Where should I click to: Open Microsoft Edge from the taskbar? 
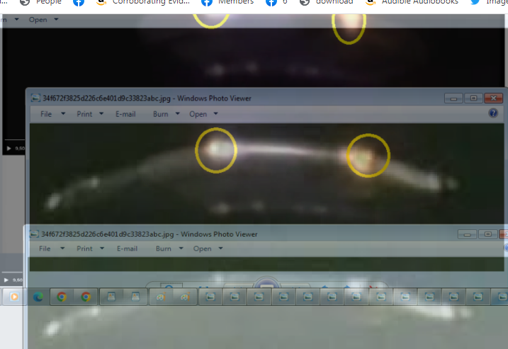click(38, 297)
